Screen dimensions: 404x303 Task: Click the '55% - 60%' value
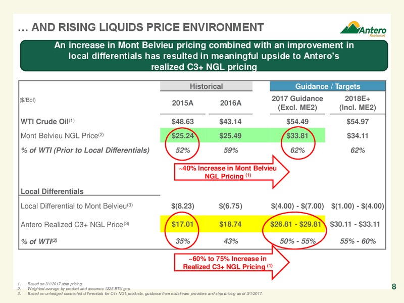(x=358, y=241)
